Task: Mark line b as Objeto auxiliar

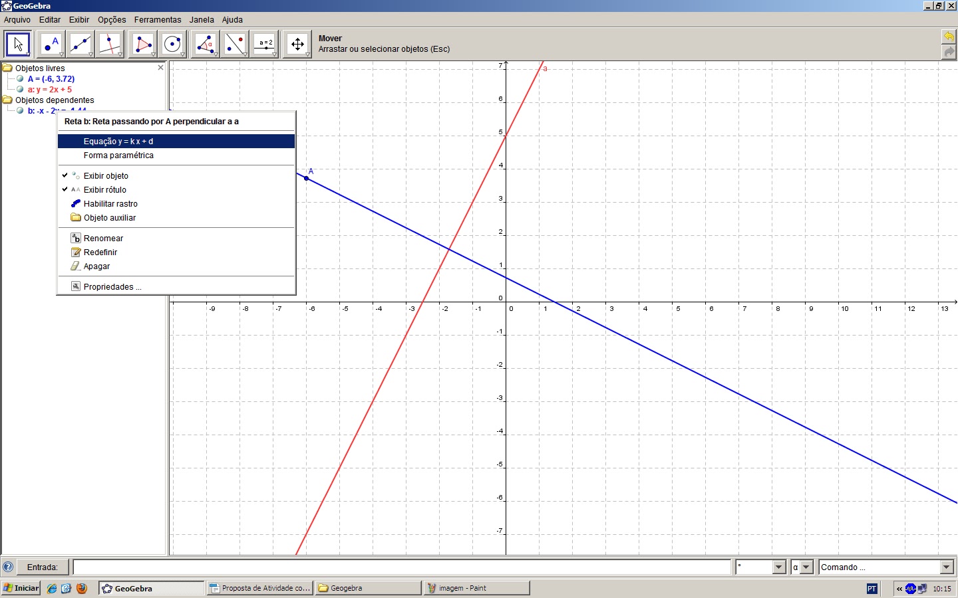Action: (x=176, y=217)
